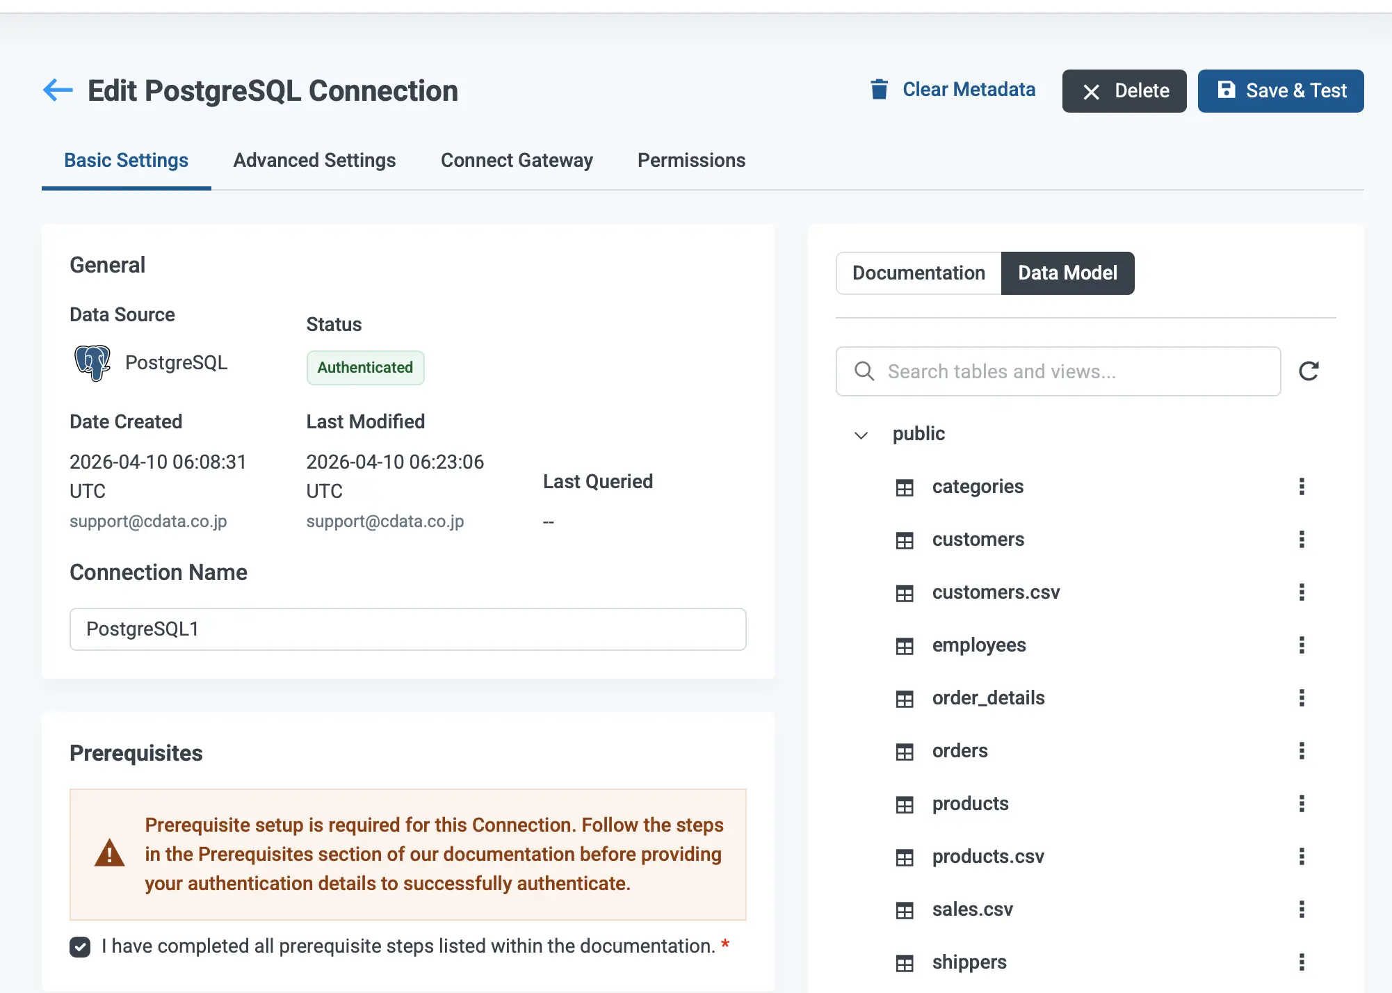Click the Clear Metadata link

(953, 90)
